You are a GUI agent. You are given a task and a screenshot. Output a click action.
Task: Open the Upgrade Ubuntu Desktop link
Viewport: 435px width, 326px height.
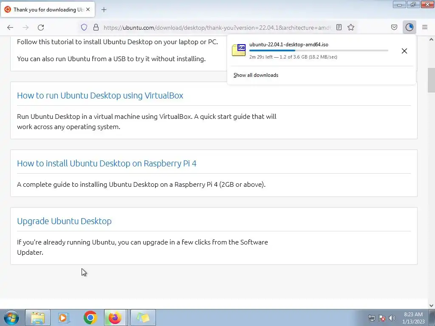click(x=64, y=221)
